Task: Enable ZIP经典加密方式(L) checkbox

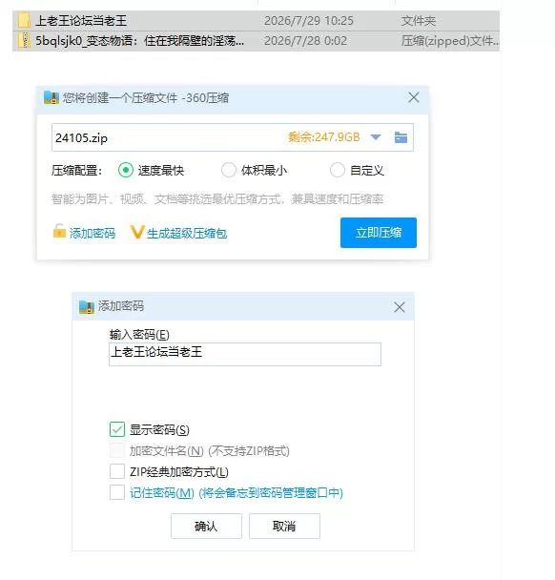Action: click(x=117, y=471)
